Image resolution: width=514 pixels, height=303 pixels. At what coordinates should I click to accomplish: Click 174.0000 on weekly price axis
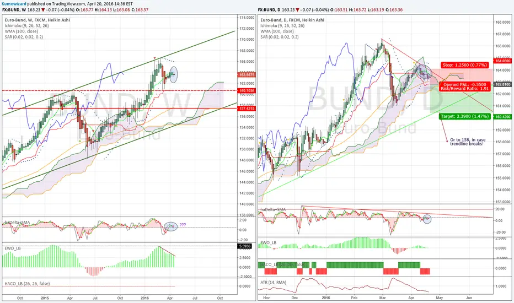click(x=247, y=18)
